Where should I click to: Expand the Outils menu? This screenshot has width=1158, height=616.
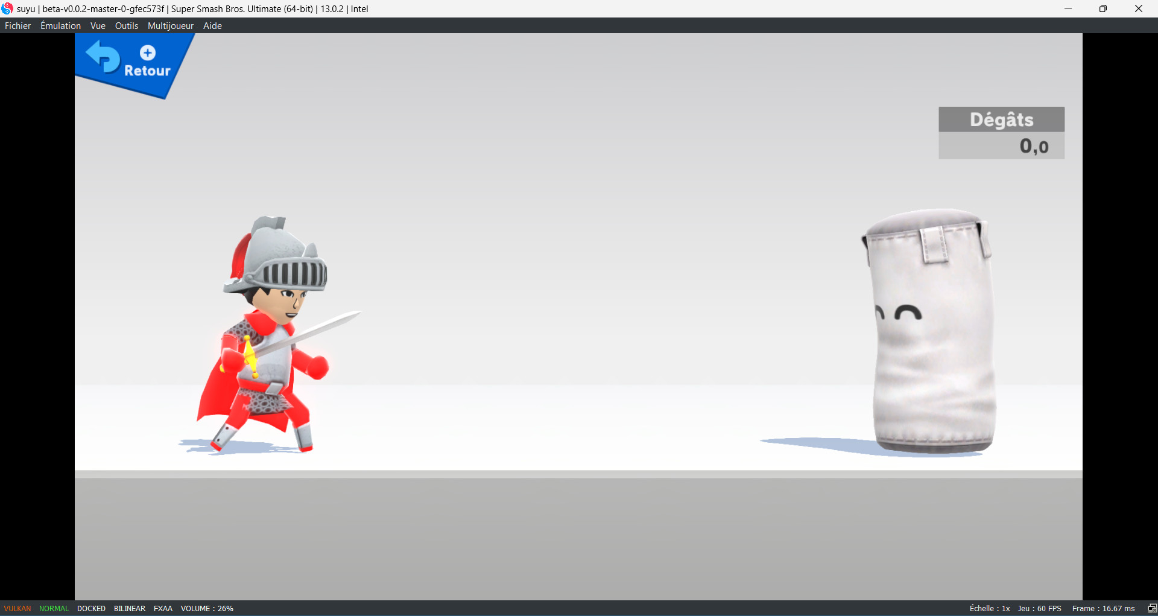[127, 26]
